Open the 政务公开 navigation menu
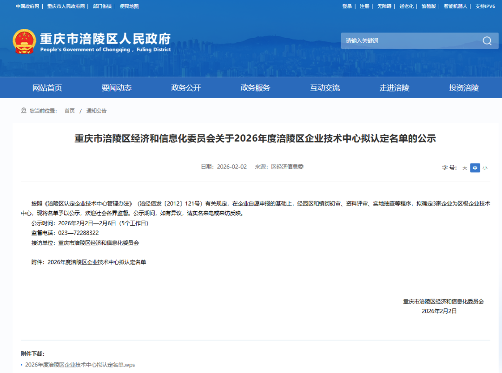Image resolution: width=502 pixels, height=373 pixels. point(186,88)
